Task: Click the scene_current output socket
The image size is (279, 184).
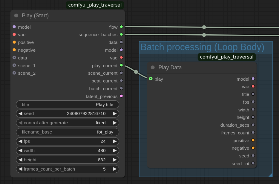Action: click(121, 73)
